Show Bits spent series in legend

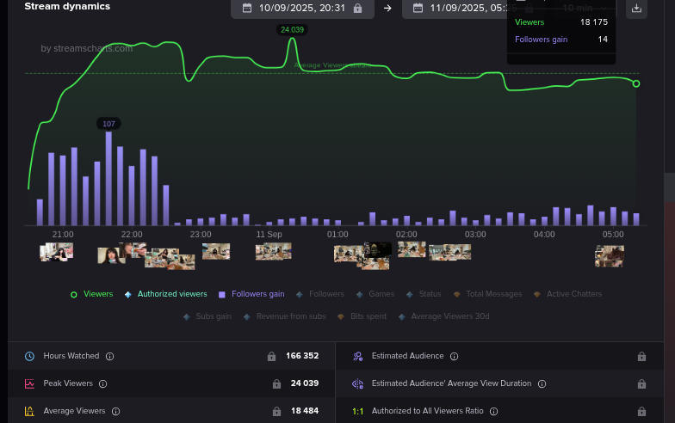369,316
